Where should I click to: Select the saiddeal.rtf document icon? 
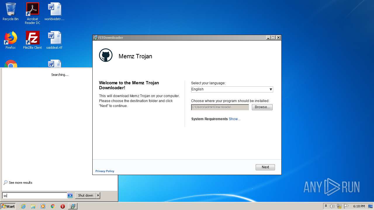[54, 40]
